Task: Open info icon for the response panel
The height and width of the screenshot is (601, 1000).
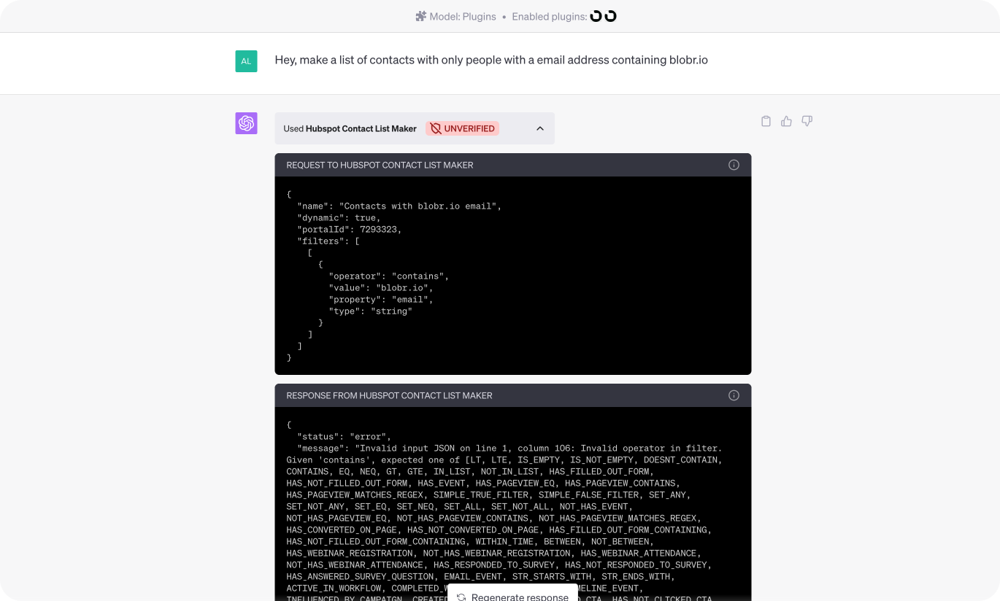Action: click(x=734, y=395)
